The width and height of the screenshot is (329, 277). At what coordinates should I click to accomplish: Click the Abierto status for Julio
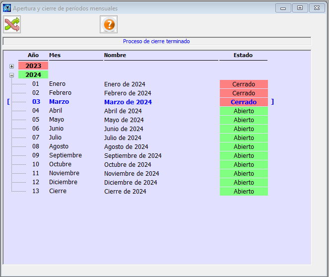[x=244, y=138]
